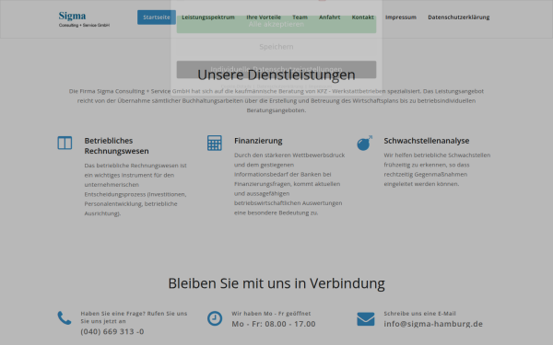Click the email info@sigma-hamburg.de
This screenshot has height=345, width=553.
click(433, 324)
